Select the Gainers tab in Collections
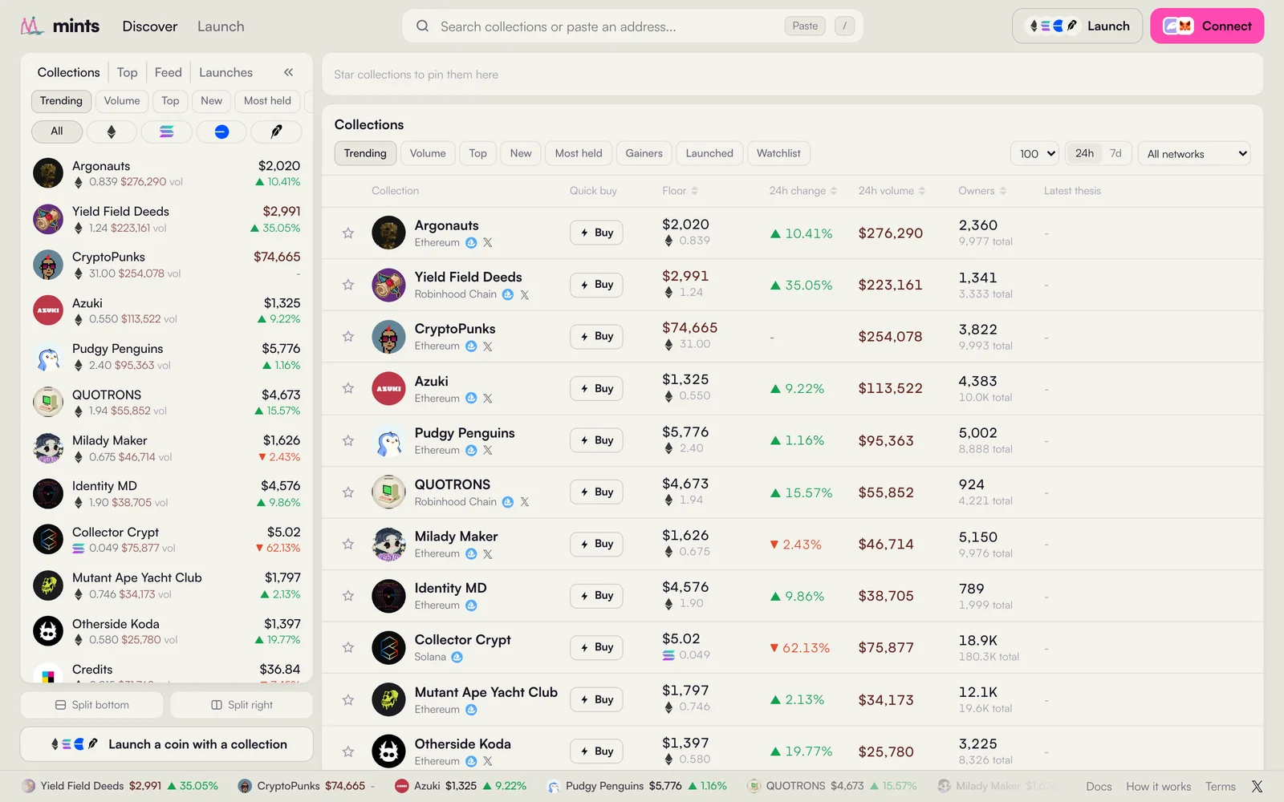The height and width of the screenshot is (802, 1284). 644,153
